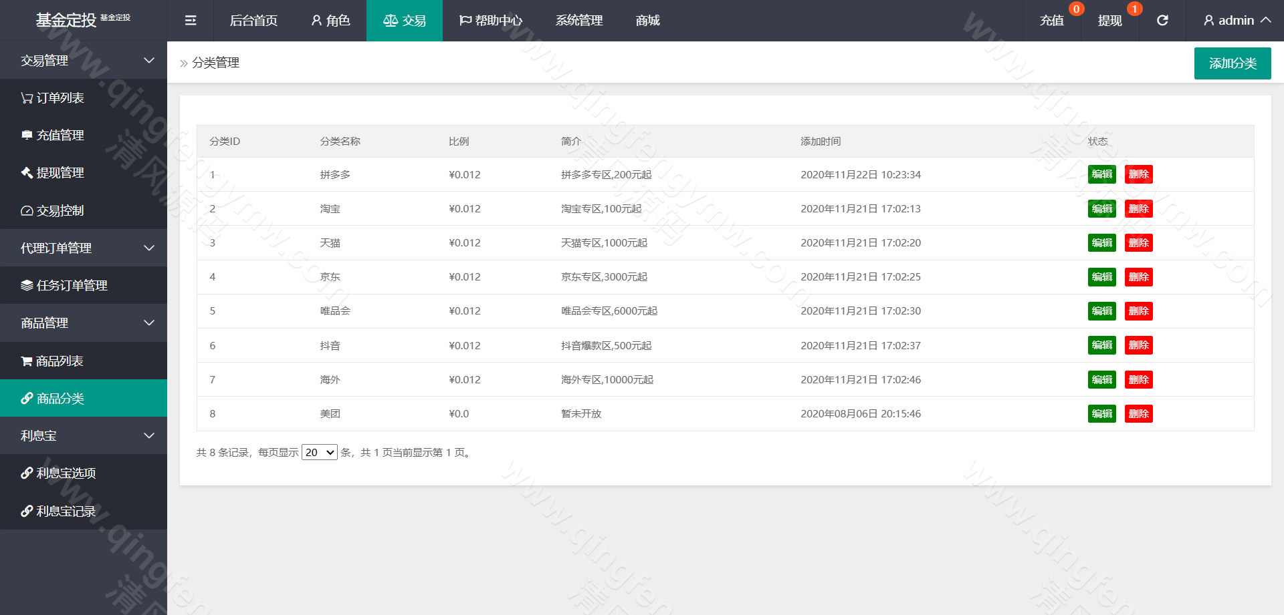Image resolution: width=1284 pixels, height=615 pixels.
Task: Click the shopping cart icon for 订单列表
Action: pyautogui.click(x=27, y=98)
